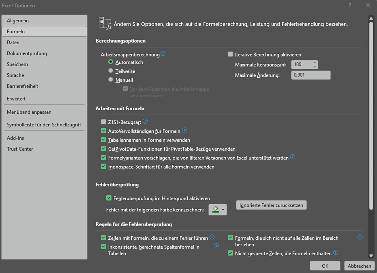Select the Manuell calculation radio button
This screenshot has width=377, height=273.
[x=111, y=80]
